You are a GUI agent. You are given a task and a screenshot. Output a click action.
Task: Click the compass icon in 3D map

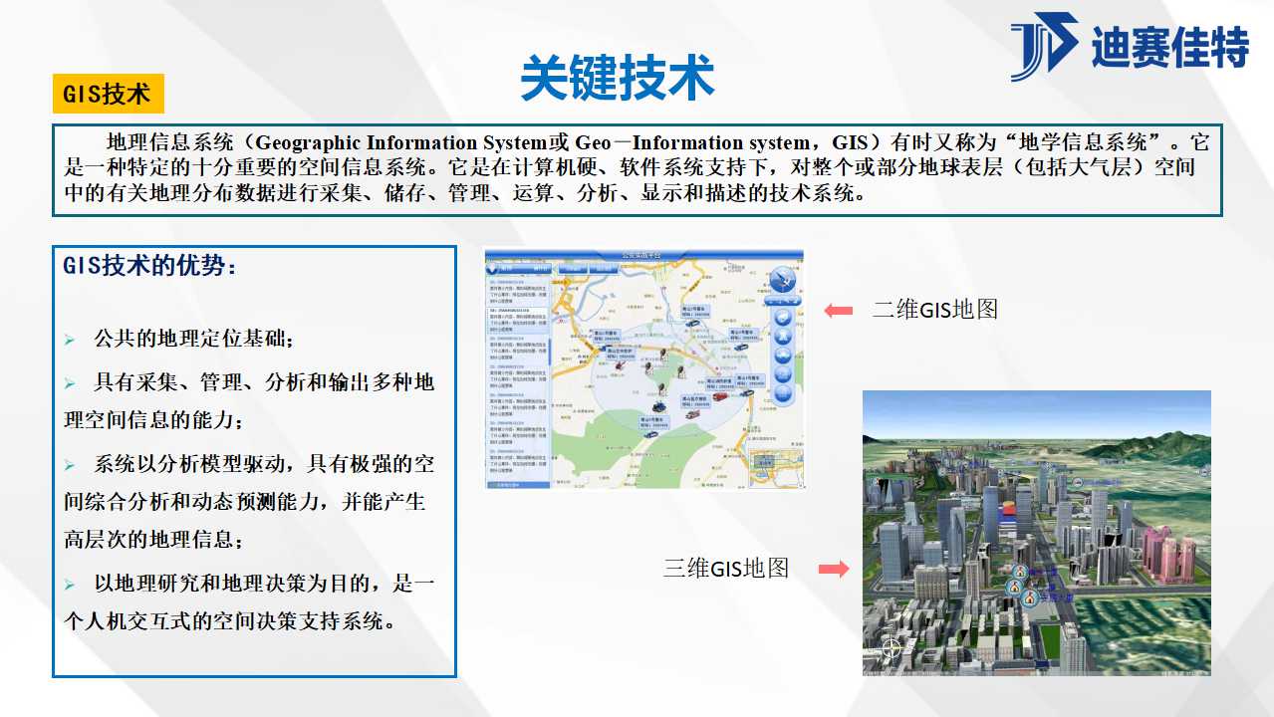(x=891, y=648)
